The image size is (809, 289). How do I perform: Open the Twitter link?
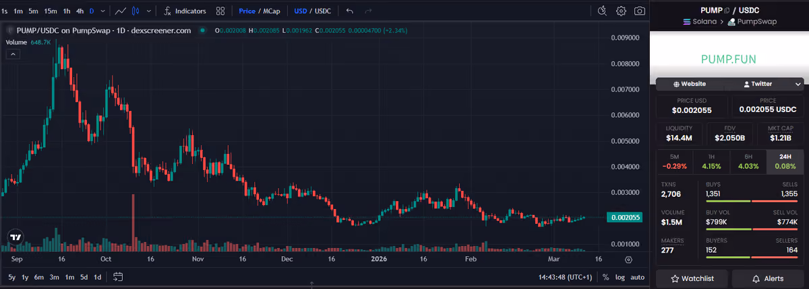coord(758,84)
